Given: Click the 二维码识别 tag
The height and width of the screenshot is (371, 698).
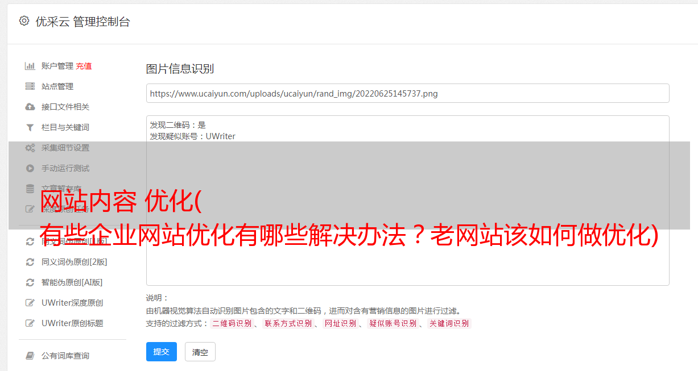Looking at the screenshot, I should 232,323.
